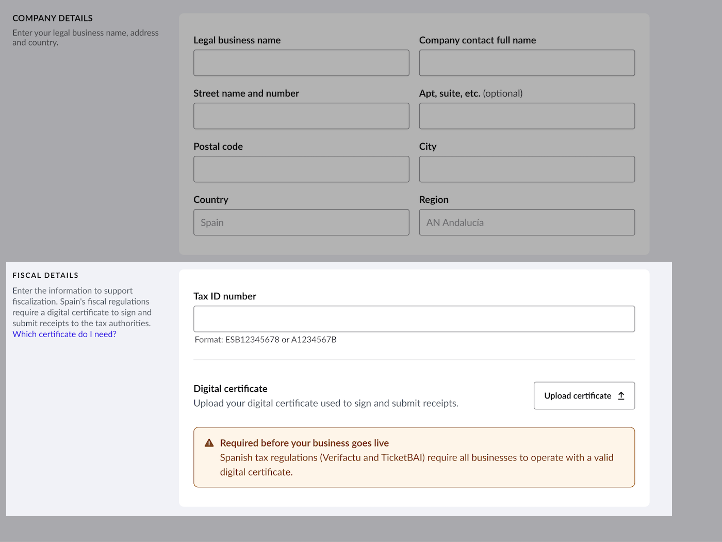Click the 'COMPANY DETAILS' section title

point(53,18)
